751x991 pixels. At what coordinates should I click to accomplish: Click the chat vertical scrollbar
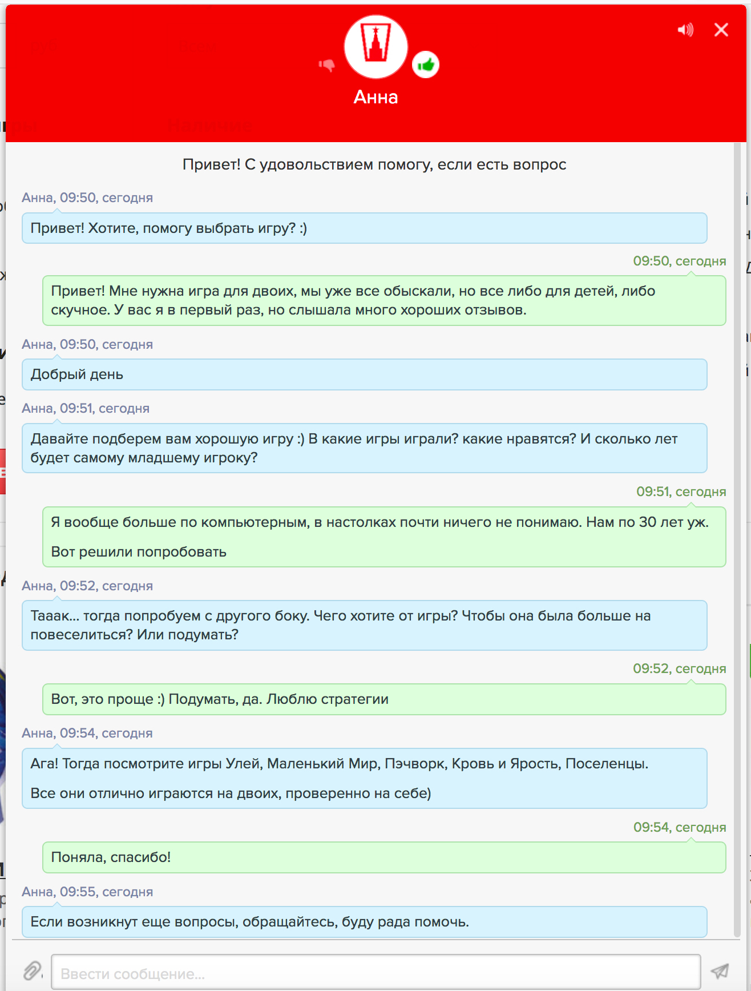(737, 539)
